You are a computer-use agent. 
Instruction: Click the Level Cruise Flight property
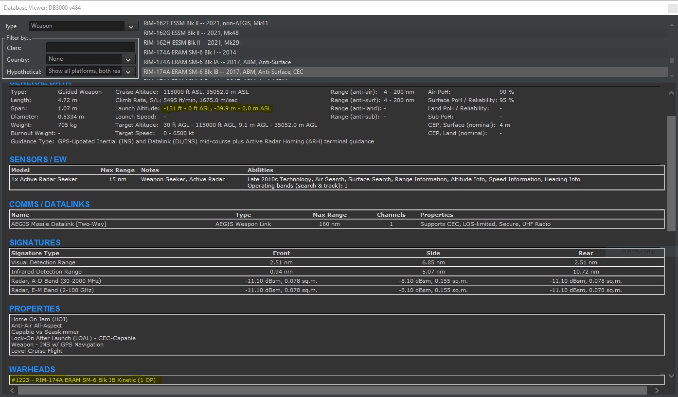point(37,351)
